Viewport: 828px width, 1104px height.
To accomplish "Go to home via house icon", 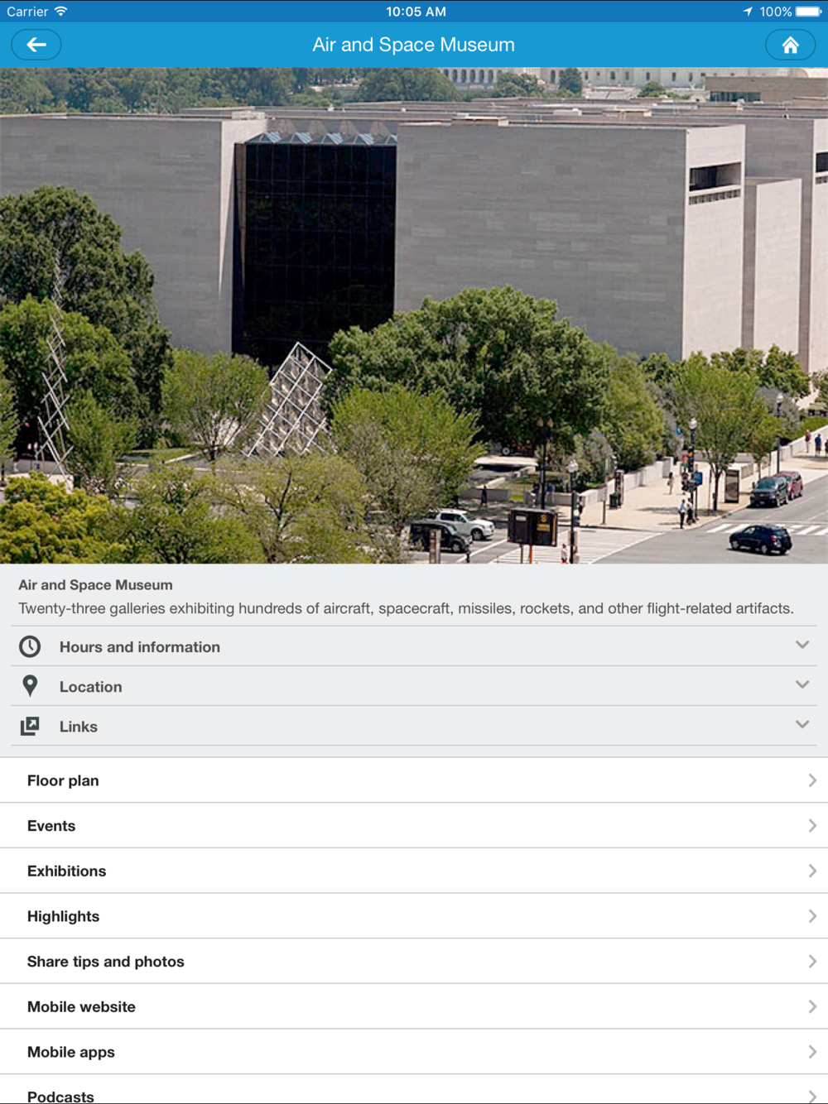I will point(791,45).
